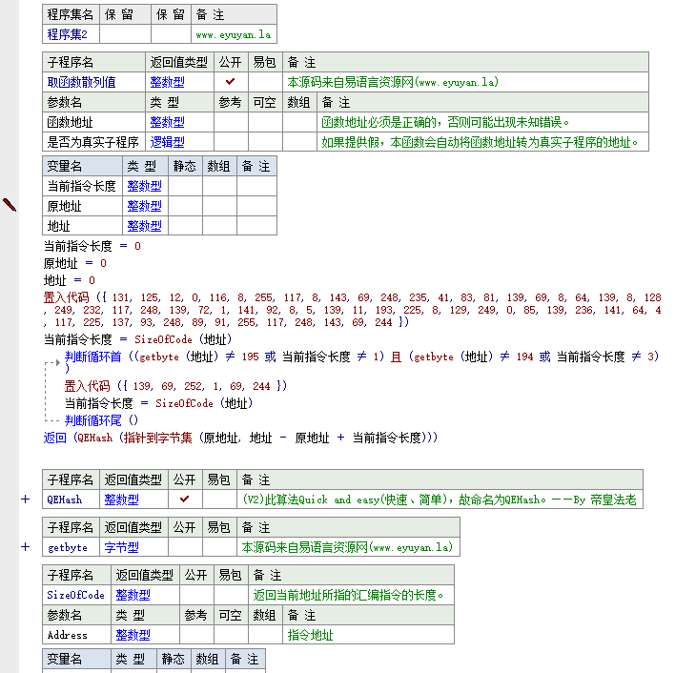
Task: Toggle the 公开 checkmark for QEHash
Action: 185,500
